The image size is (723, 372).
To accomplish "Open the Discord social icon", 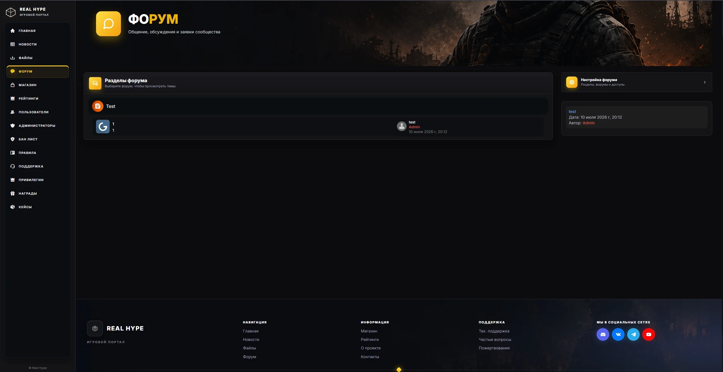I will click(x=603, y=334).
